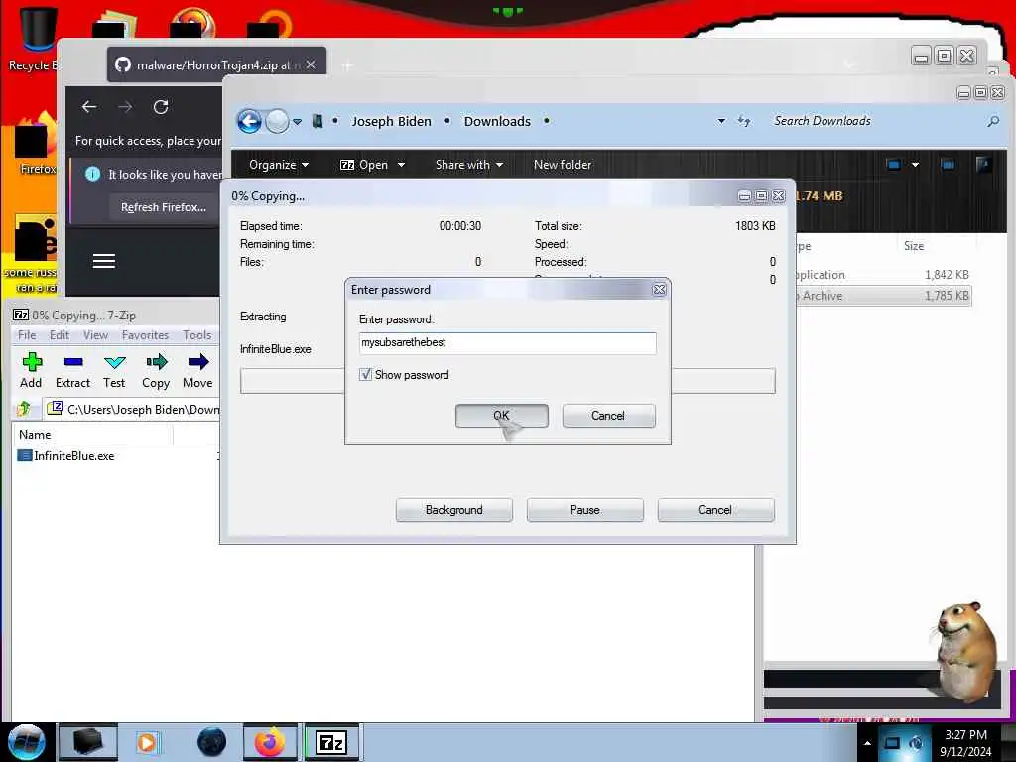Click Firefox icon in taskbar
The height and width of the screenshot is (762, 1016).
point(270,742)
